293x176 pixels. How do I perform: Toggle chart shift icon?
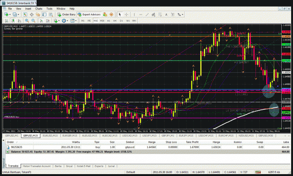[48, 21]
